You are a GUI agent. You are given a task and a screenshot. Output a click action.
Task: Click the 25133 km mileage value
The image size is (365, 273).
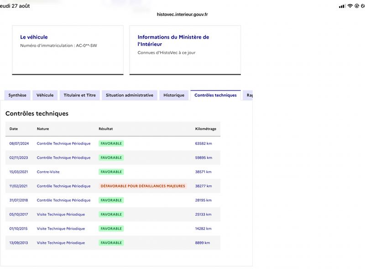point(203,214)
